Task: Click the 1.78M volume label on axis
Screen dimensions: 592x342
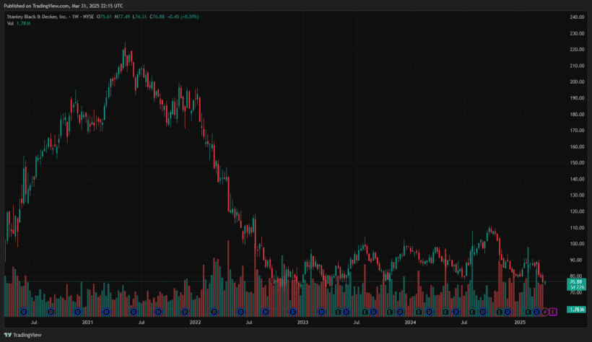Action: click(575, 310)
